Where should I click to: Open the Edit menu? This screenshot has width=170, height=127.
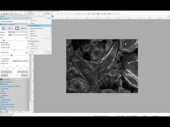pos(4,11)
